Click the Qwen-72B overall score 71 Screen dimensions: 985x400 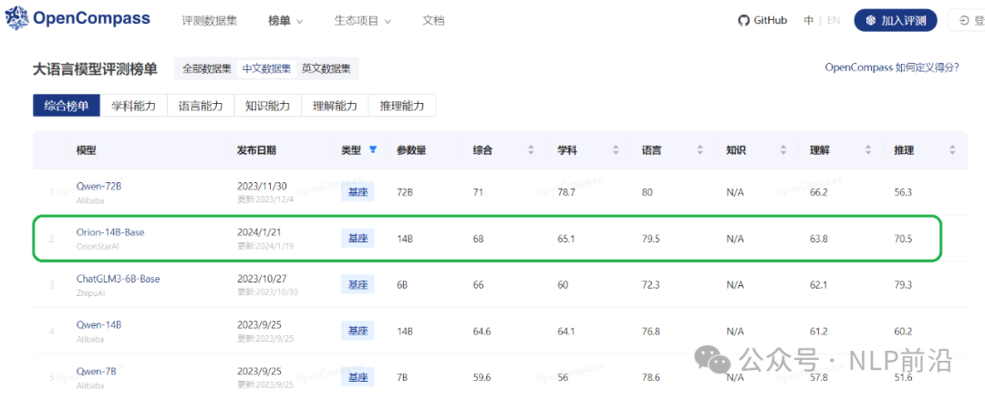478,191
